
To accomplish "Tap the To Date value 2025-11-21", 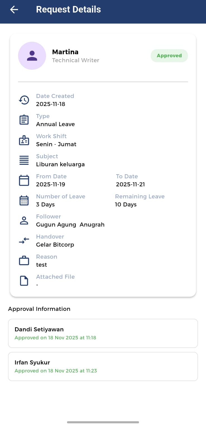I will point(130,184).
